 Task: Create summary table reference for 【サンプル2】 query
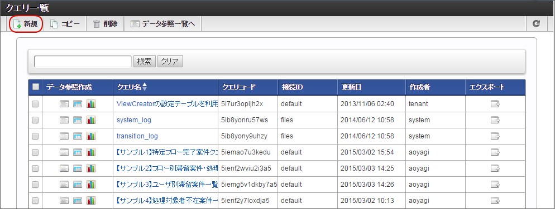pyautogui.click(x=78, y=168)
